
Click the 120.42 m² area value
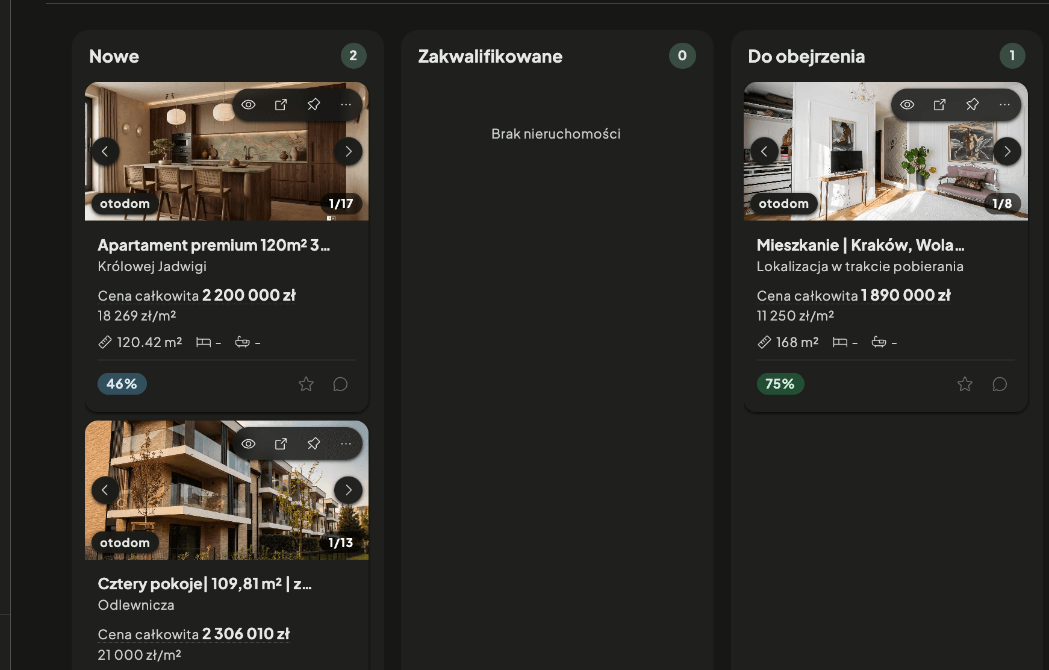149,342
